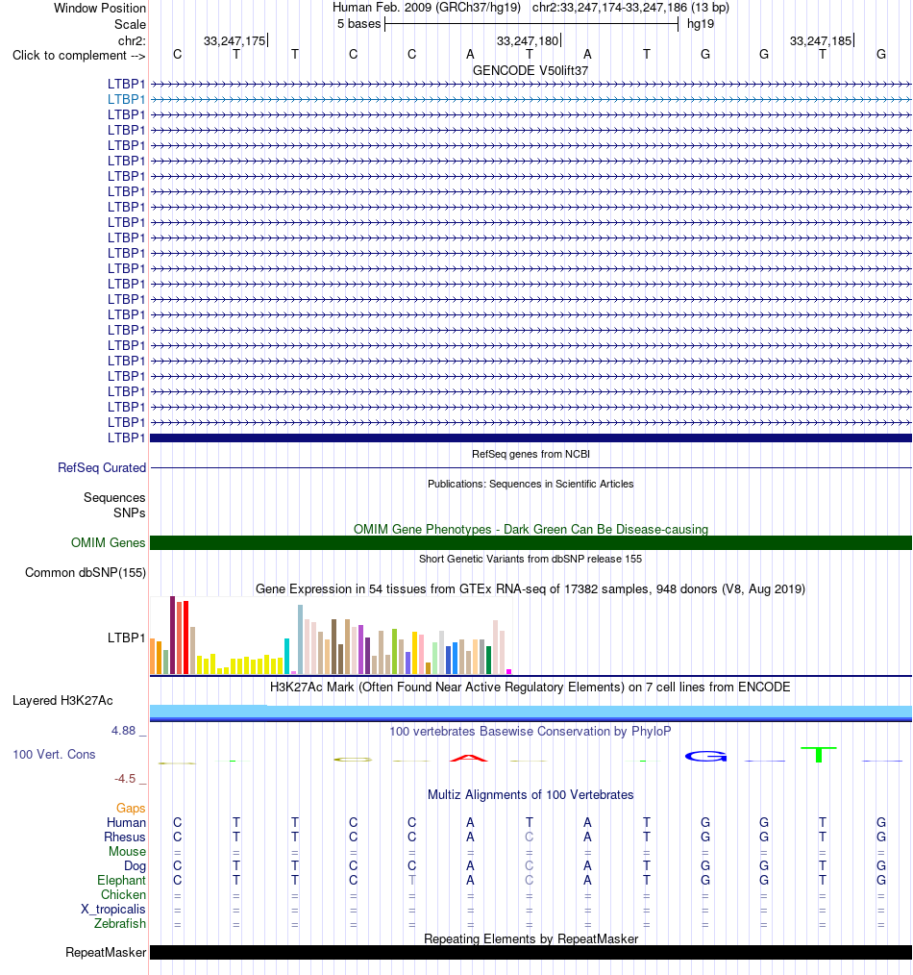Click the Human species label
The image size is (913, 975).
(126, 823)
